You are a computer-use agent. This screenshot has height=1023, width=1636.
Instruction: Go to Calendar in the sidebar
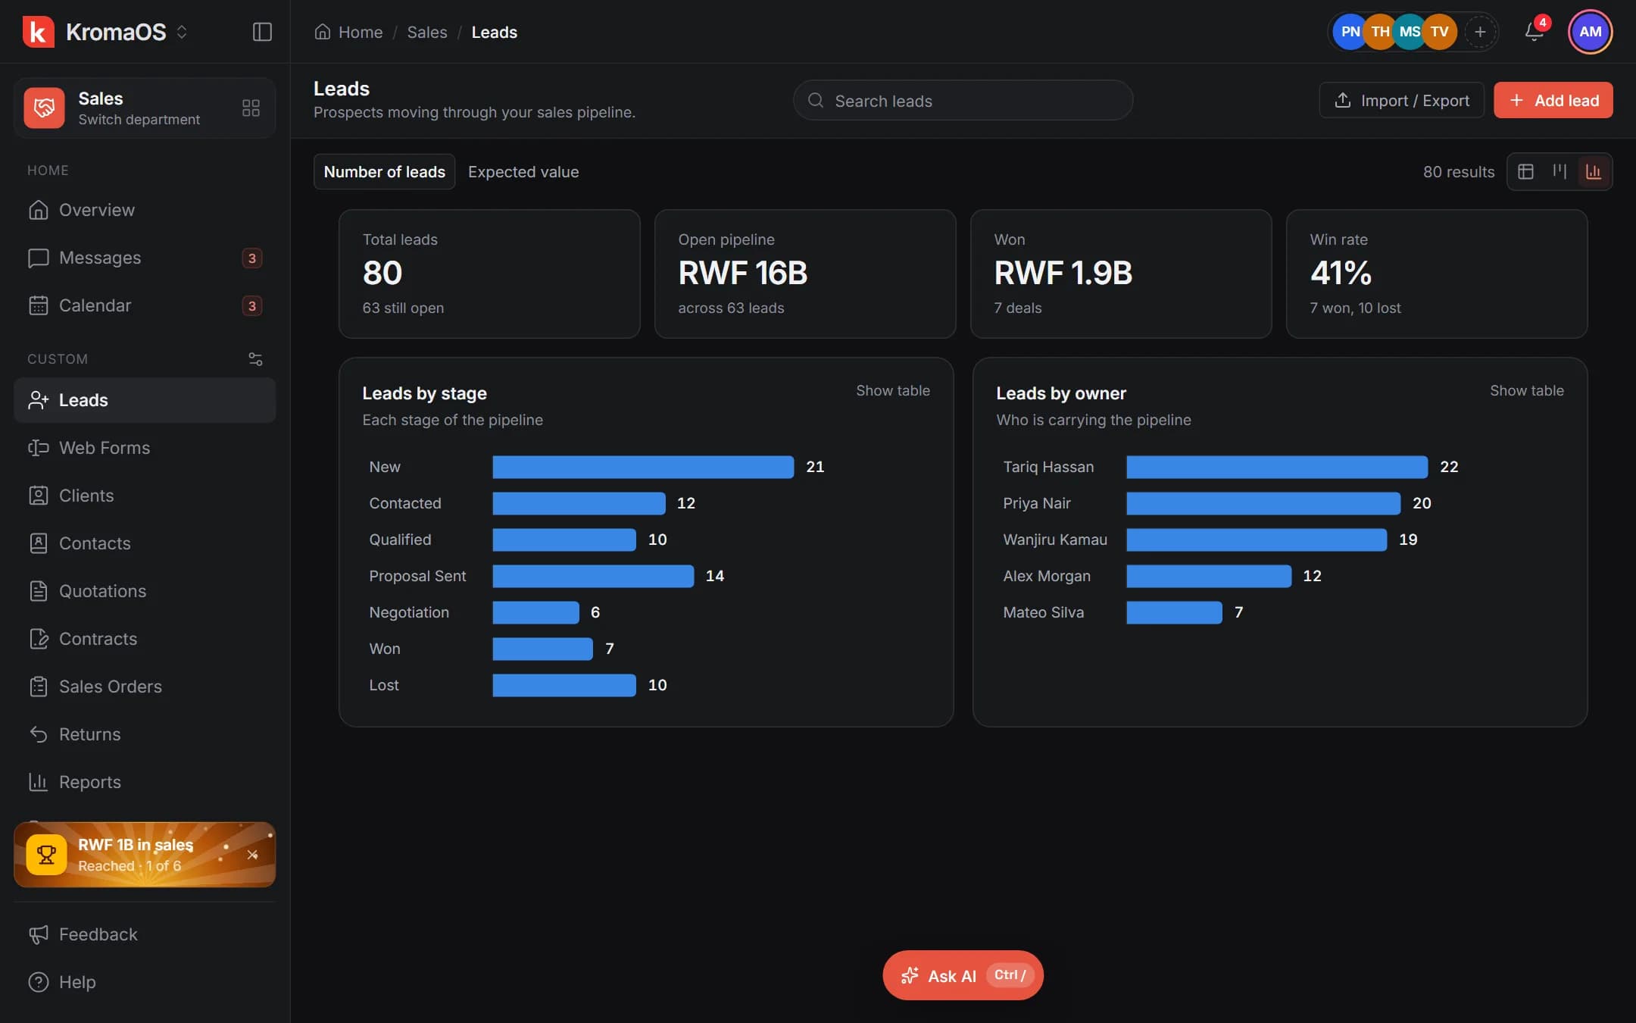pyautogui.click(x=145, y=305)
